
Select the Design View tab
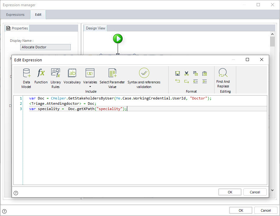click(x=96, y=28)
